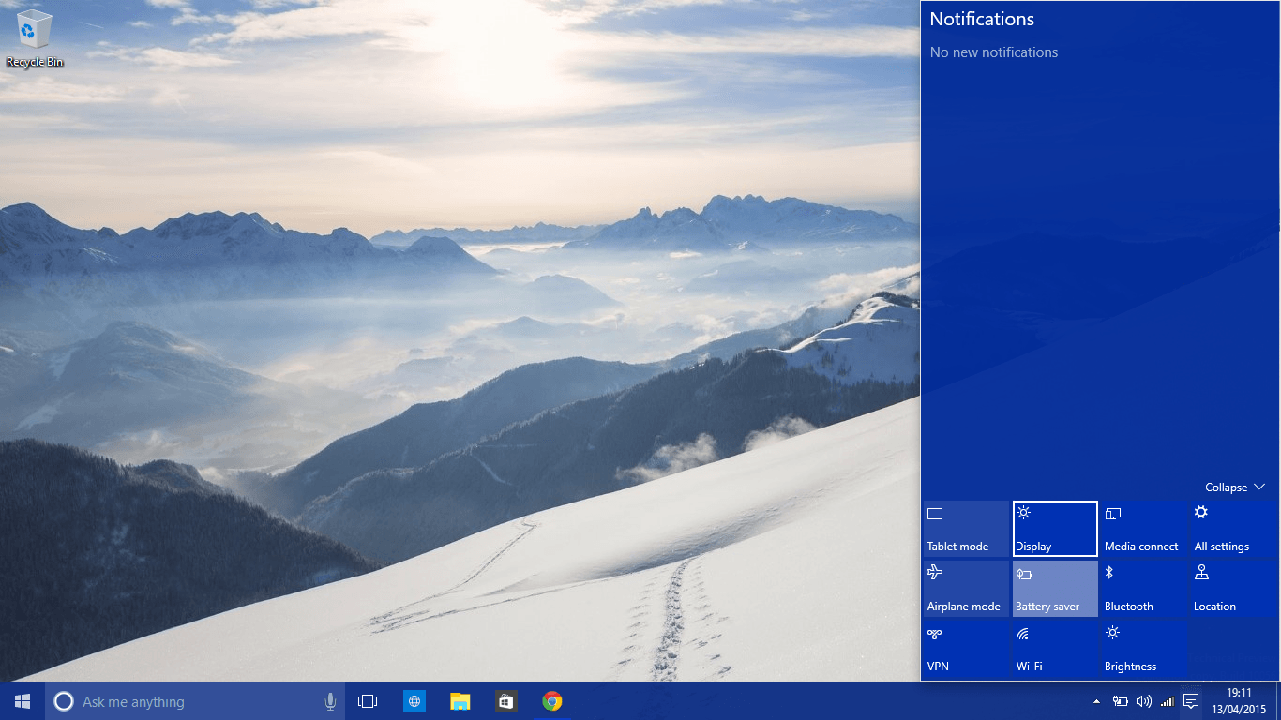
Task: Click the Windows Start button
Action: (23, 701)
